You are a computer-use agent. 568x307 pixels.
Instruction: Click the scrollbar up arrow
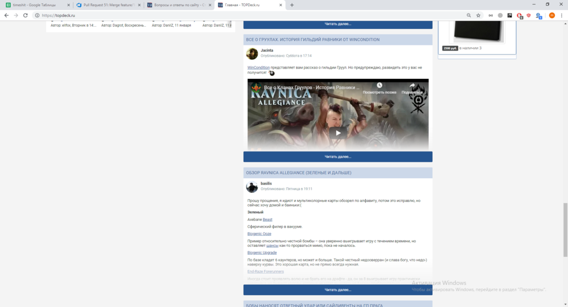(x=565, y=23)
